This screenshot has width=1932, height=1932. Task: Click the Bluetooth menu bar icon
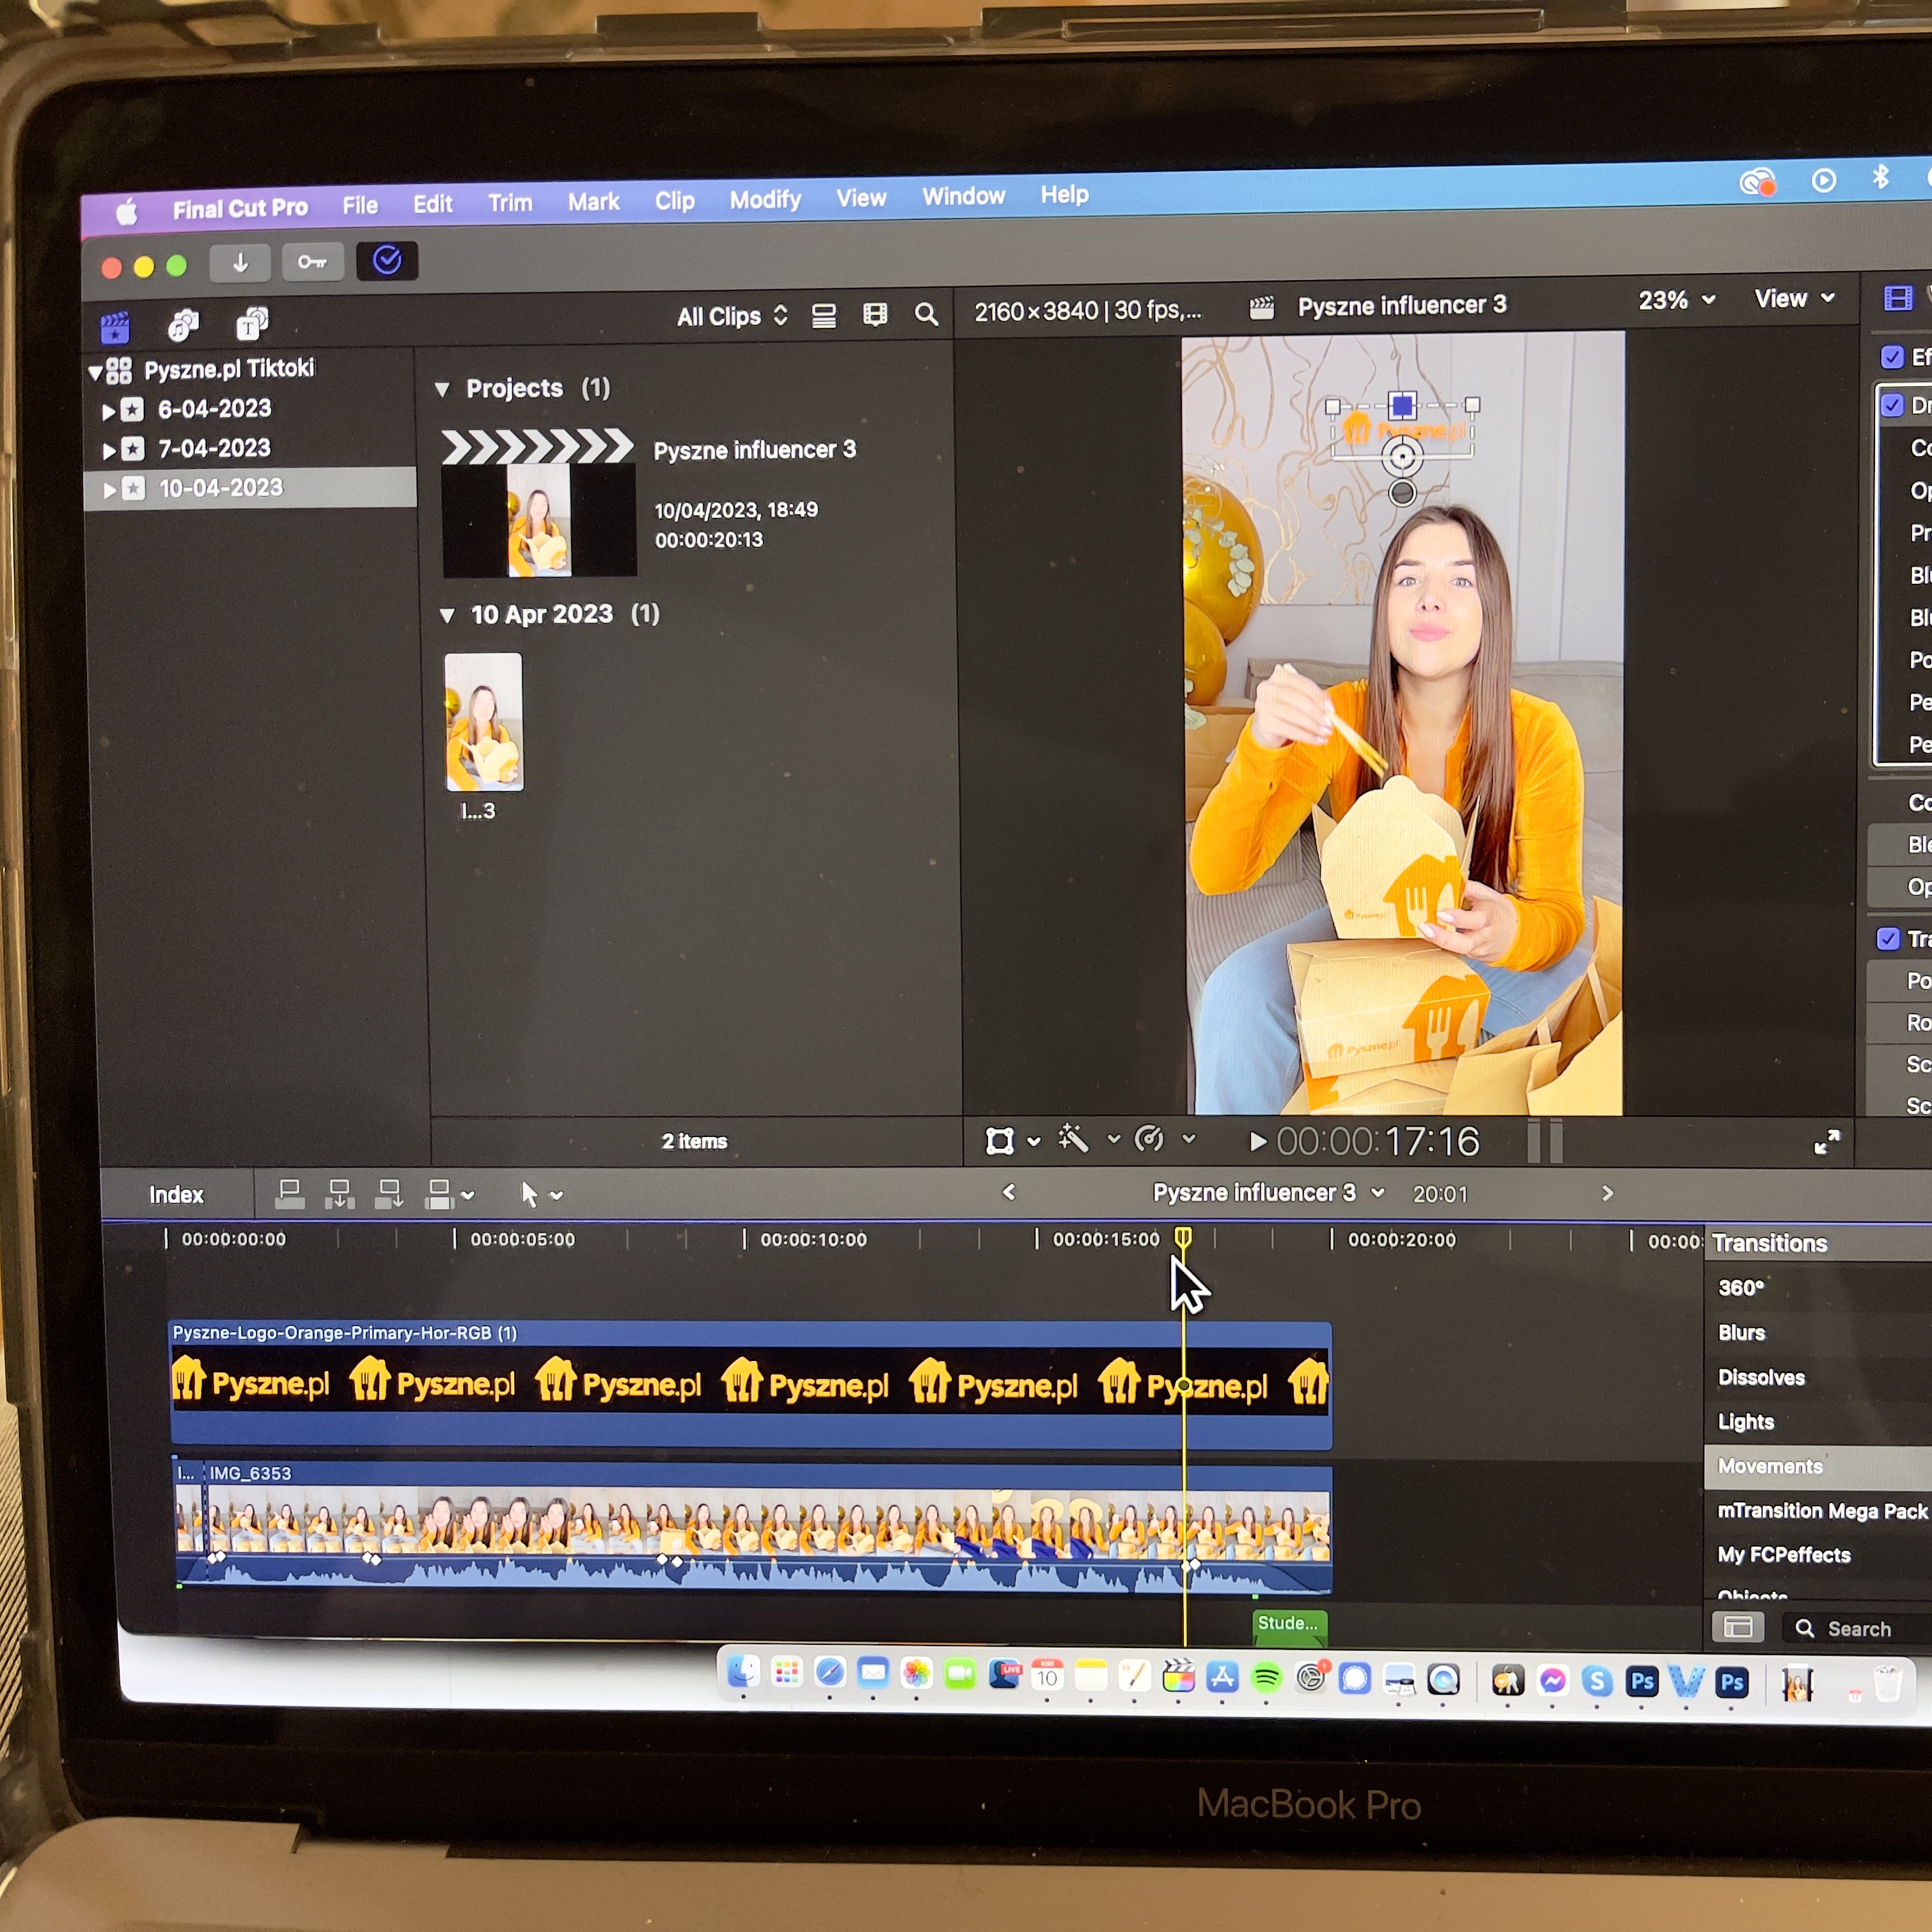(1881, 177)
